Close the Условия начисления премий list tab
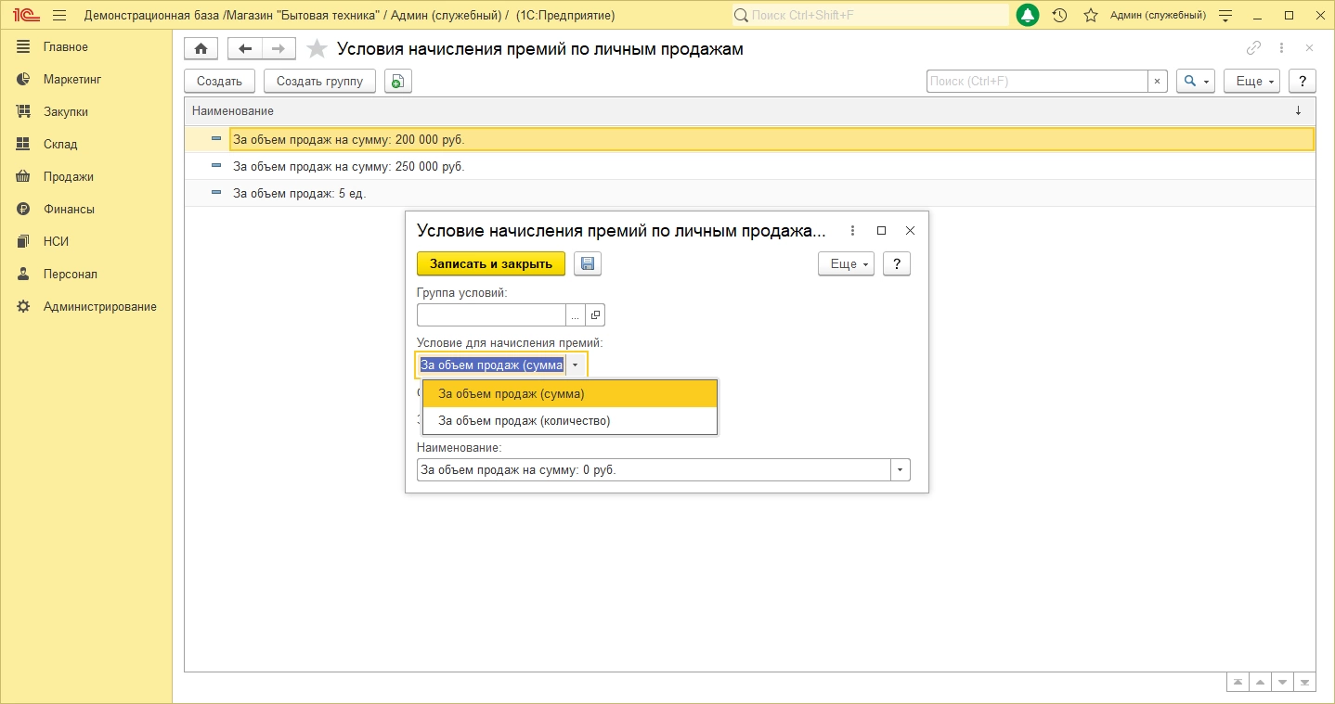This screenshot has height=704, width=1335. click(x=1309, y=48)
